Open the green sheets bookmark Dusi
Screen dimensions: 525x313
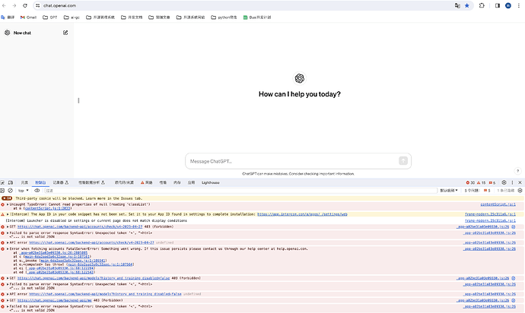pos(257,17)
